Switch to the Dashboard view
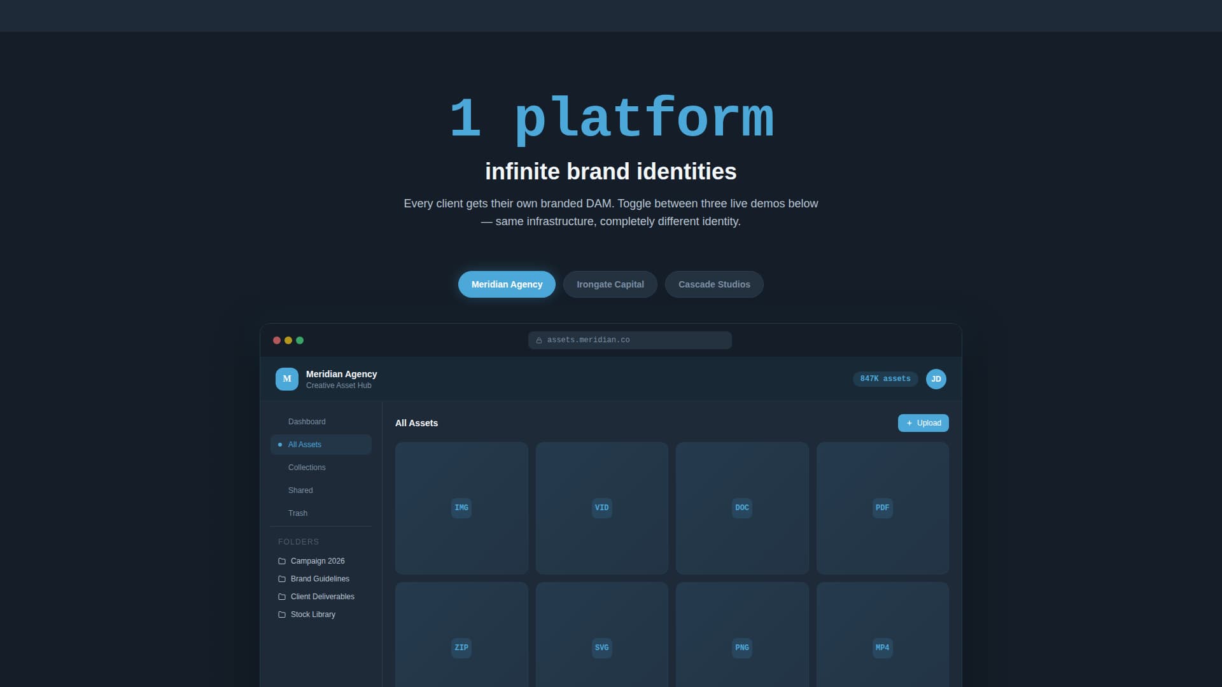The width and height of the screenshot is (1222, 687). pos(307,421)
